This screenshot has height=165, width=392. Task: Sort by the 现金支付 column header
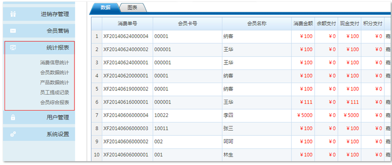[350, 24]
